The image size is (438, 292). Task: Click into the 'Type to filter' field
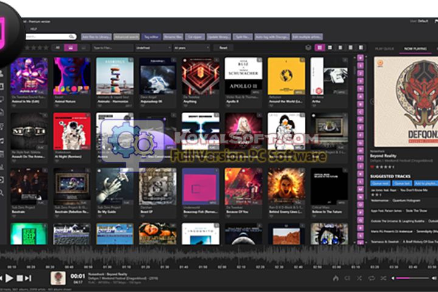tap(113, 48)
